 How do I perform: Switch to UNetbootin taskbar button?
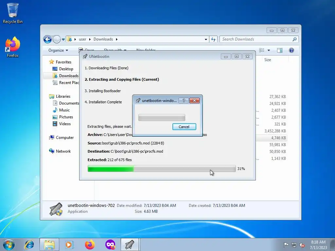[x=130, y=244]
